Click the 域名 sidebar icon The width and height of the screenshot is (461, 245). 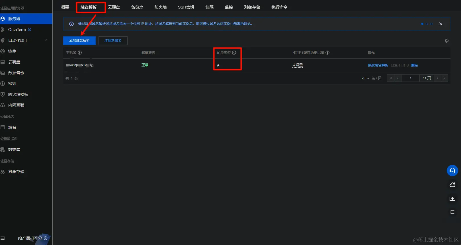click(x=3, y=127)
